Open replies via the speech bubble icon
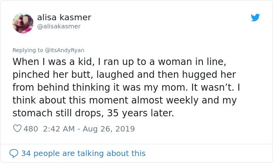Viewport: 273px width, 163px height. pyautogui.click(x=14, y=153)
